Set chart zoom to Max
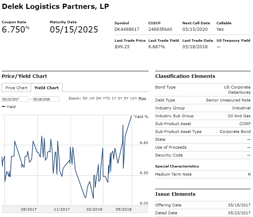 click(x=142, y=98)
